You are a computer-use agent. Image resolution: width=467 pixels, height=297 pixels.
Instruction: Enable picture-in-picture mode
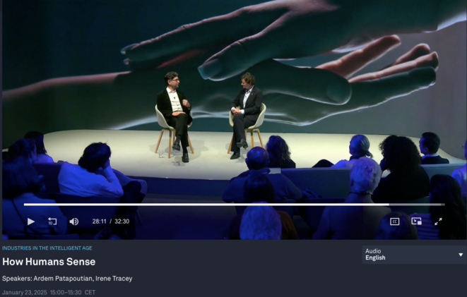(416, 222)
